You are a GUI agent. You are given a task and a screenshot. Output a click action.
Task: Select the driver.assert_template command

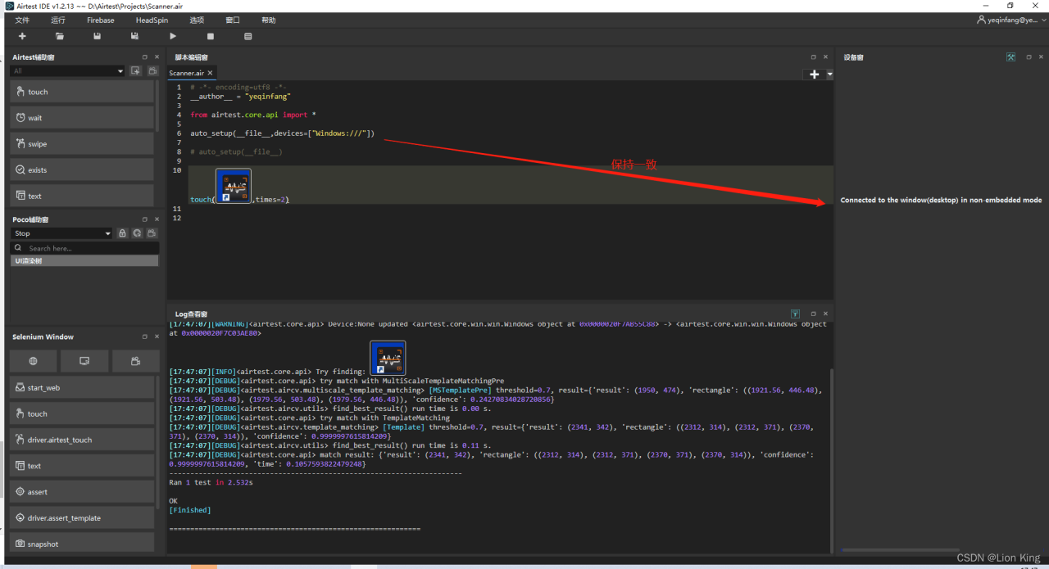[82, 517]
